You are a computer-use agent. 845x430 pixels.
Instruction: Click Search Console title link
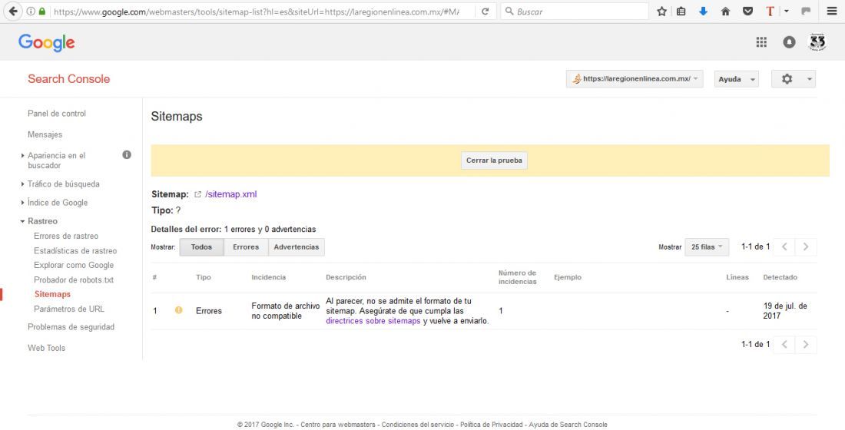[x=68, y=78]
